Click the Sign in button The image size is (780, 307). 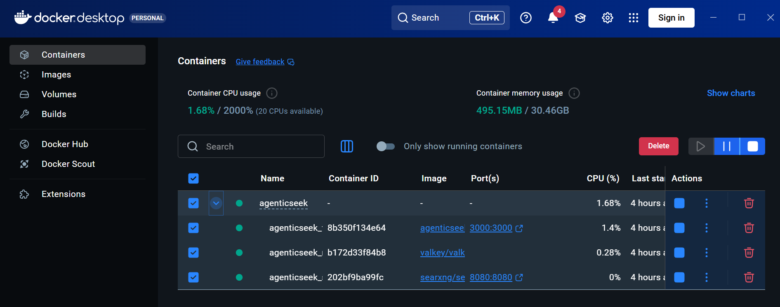(x=671, y=18)
